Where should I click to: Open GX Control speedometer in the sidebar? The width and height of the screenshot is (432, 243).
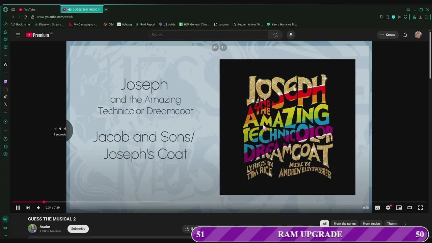click(5, 24)
